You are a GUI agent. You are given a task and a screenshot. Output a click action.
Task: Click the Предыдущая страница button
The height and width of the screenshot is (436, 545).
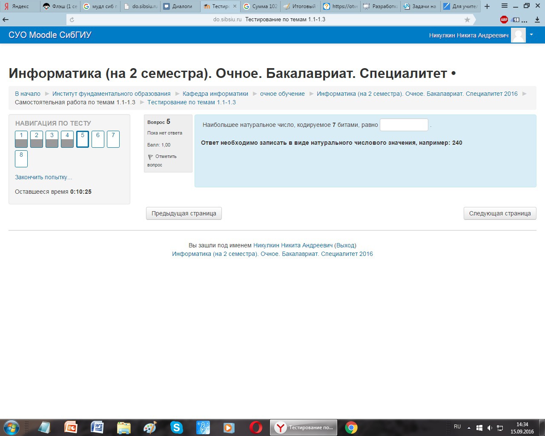(x=184, y=213)
